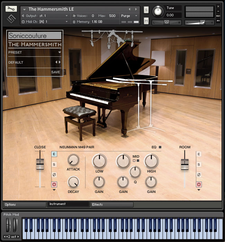Toggle the EQ enable square
Viewport: 225px width, 242px height.
pyautogui.click(x=160, y=147)
